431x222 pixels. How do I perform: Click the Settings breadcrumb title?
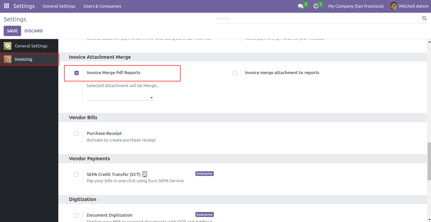[15, 19]
